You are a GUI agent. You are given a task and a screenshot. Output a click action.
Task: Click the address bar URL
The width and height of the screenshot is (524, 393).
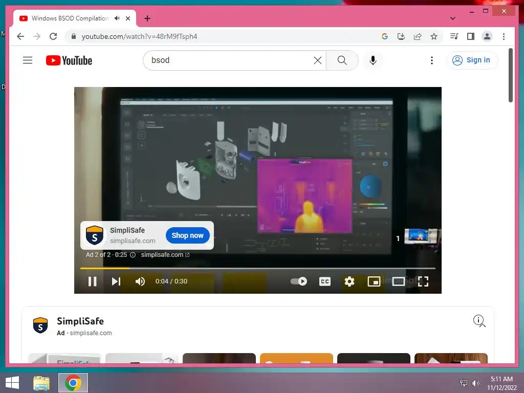coord(139,36)
